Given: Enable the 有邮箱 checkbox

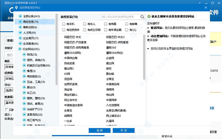Looking at the screenshot, I should pos(127,24).
